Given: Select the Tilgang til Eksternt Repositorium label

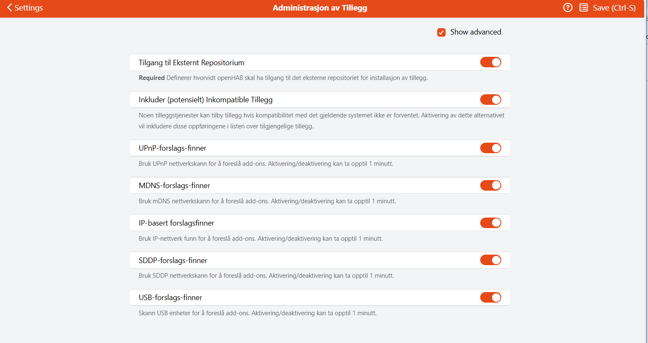Looking at the screenshot, I should (x=191, y=63).
